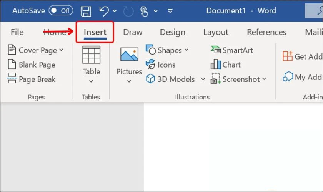This screenshot has height=192, width=323.
Task: Switch to the Layout tab
Action: click(216, 32)
